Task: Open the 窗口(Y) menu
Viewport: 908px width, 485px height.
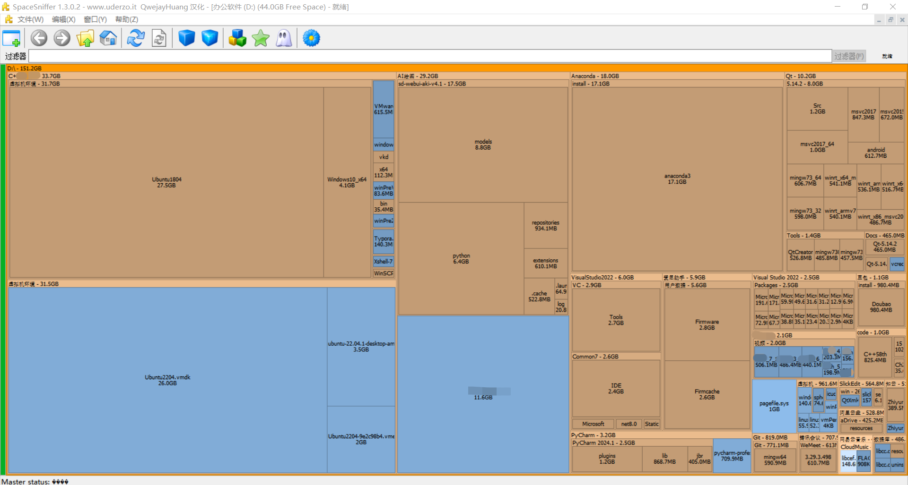Action: [x=95, y=19]
